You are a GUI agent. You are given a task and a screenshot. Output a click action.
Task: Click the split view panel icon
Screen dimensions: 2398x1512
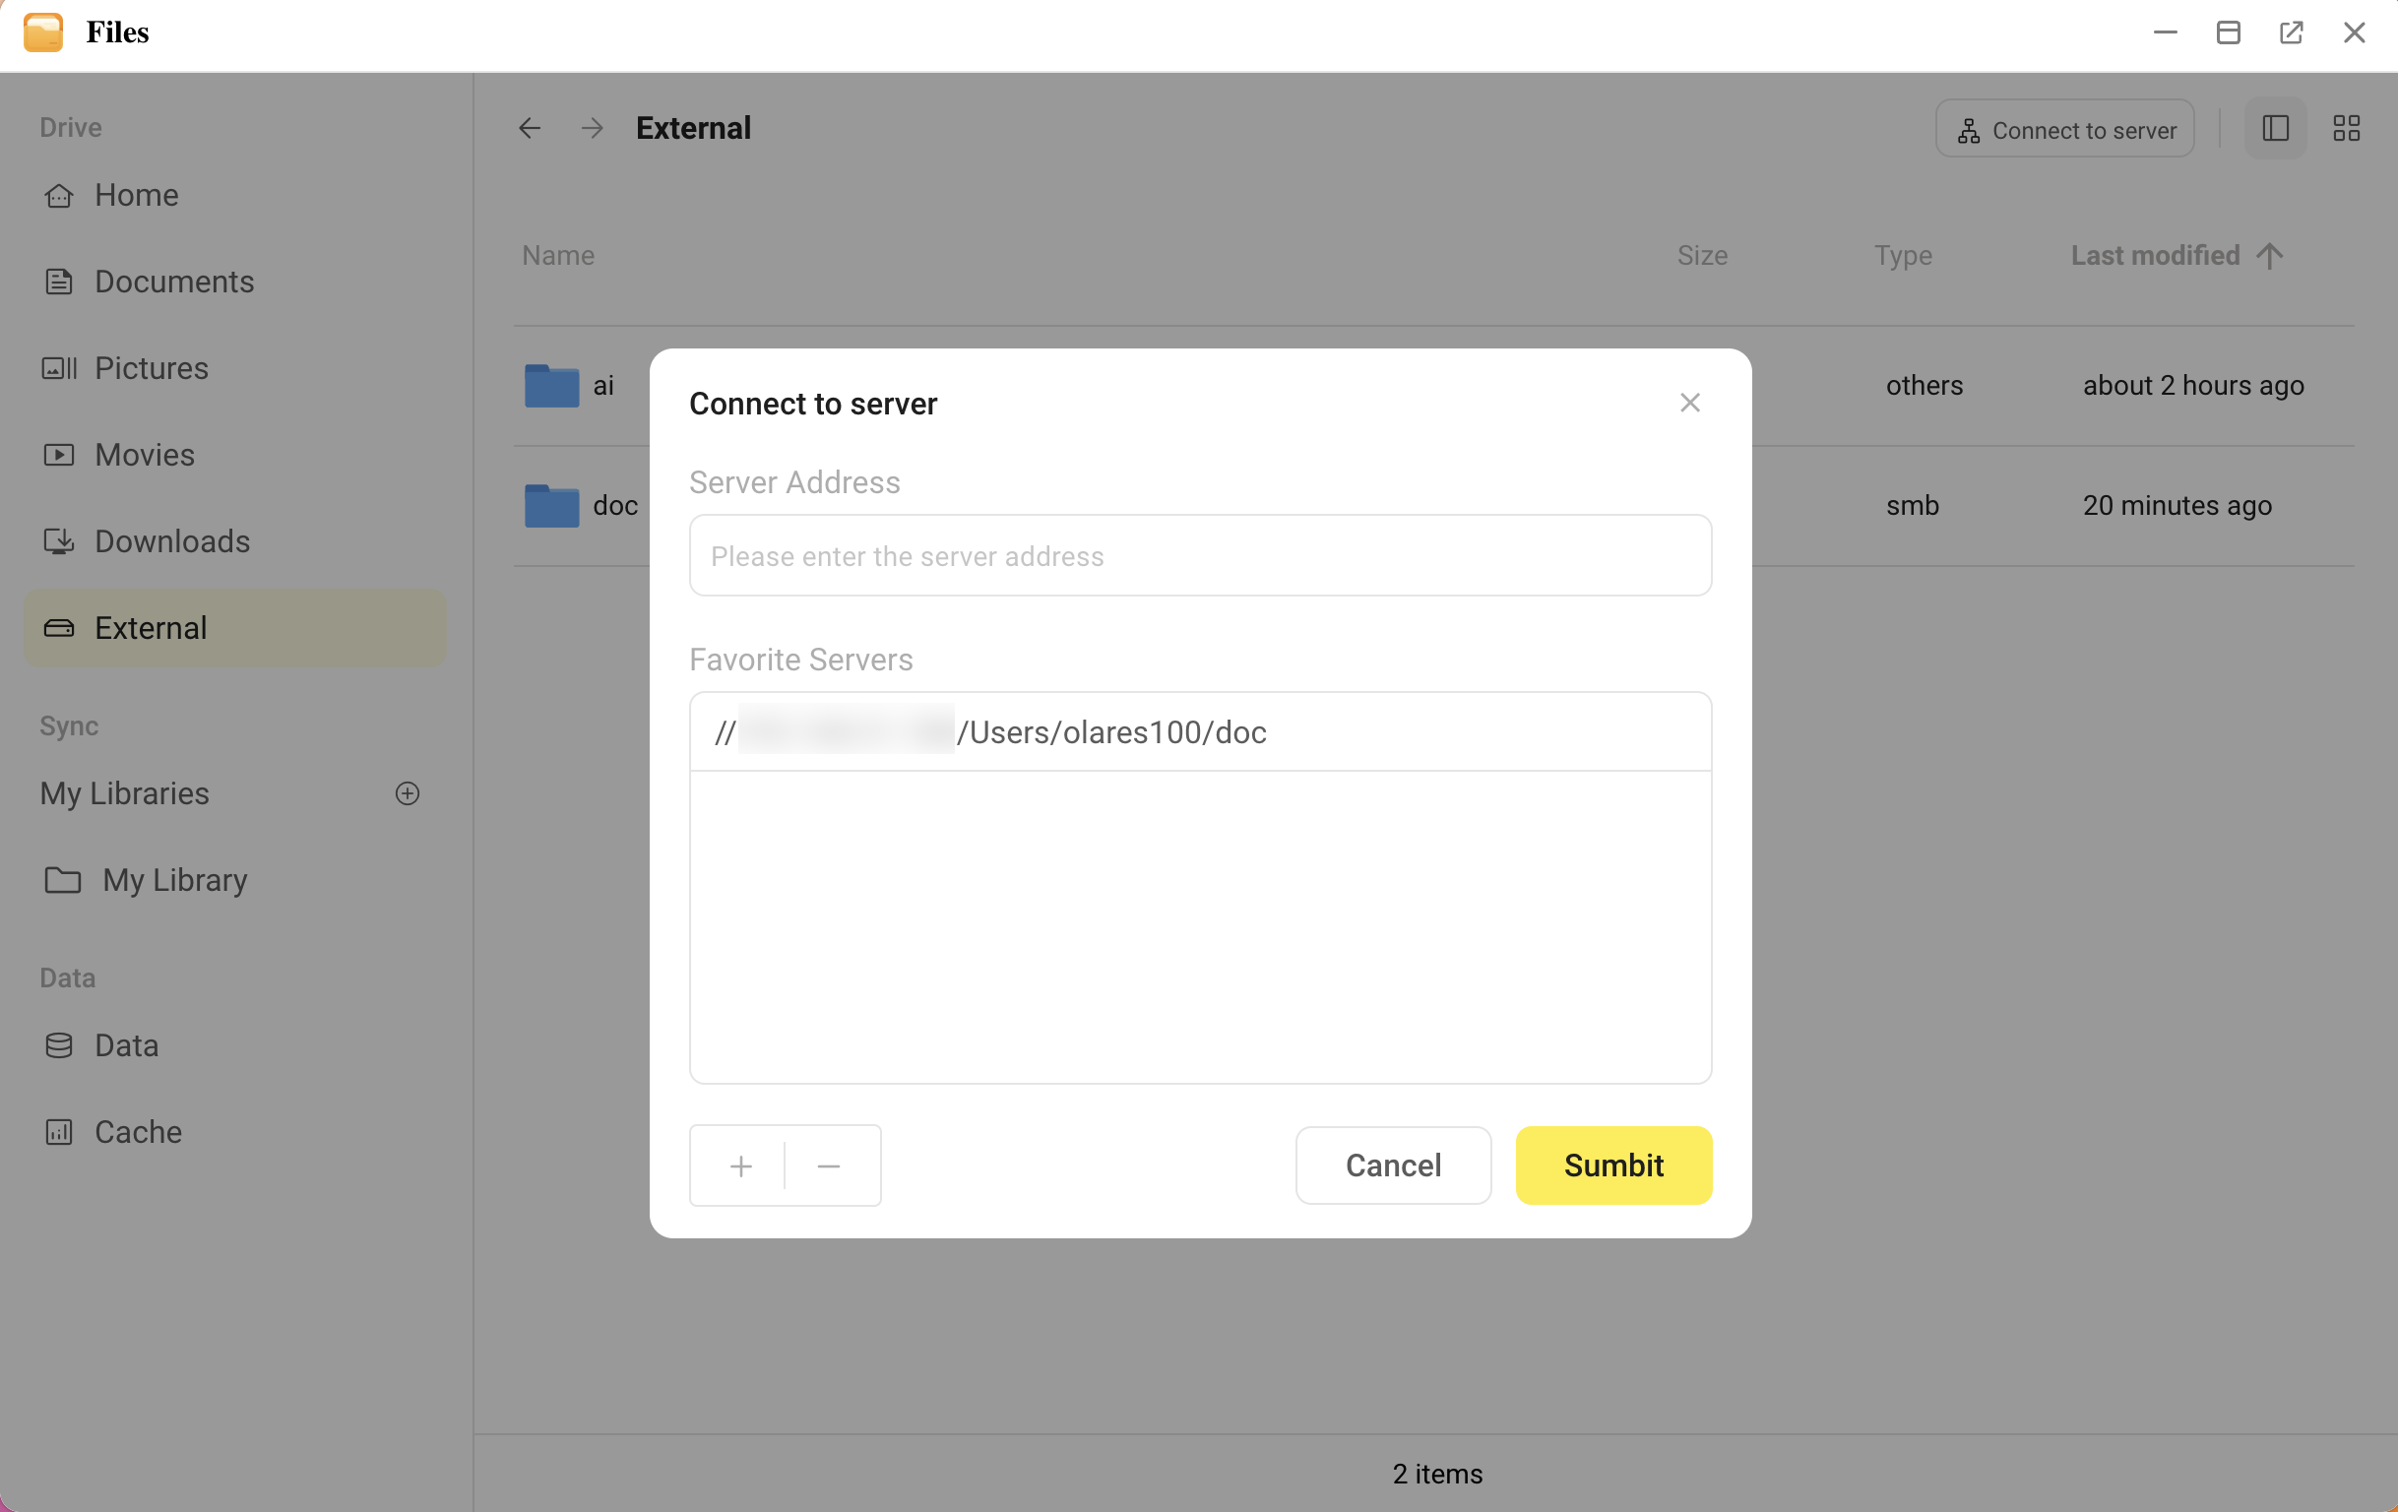(2276, 127)
